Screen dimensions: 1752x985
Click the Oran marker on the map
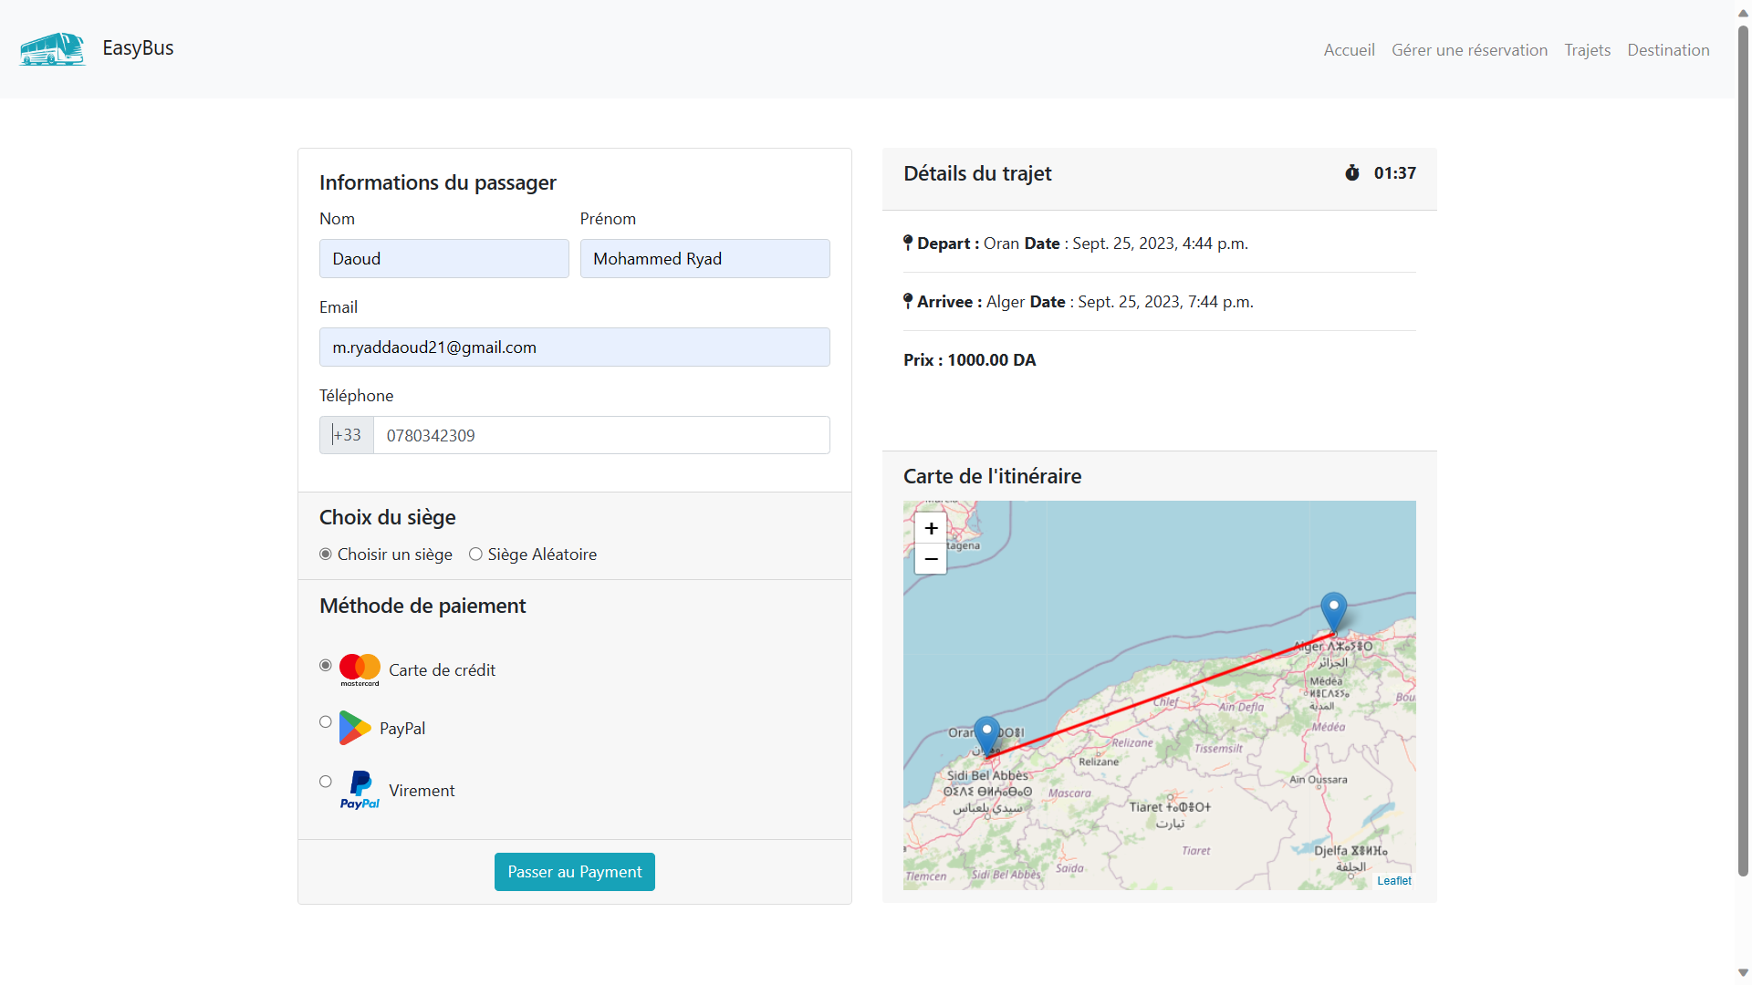pos(988,730)
